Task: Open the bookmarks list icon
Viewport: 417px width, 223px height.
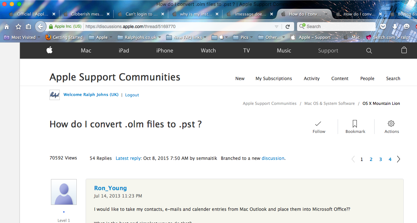Action: click(x=28, y=27)
